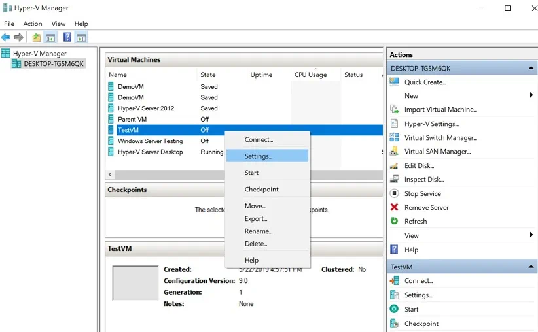Open Virtual Switch Manager from Actions

coord(440,138)
